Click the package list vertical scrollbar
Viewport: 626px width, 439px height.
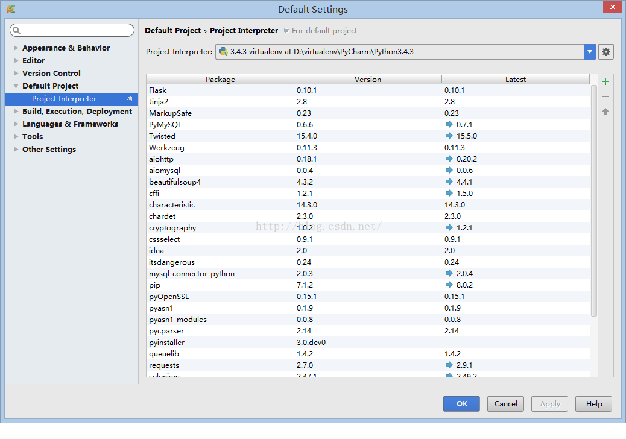[594, 200]
